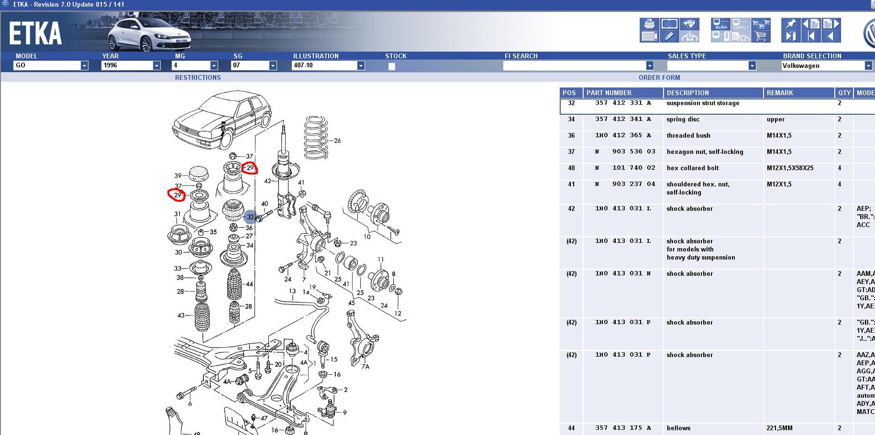
Task: Select the 'bellows' row
Action: [x=717, y=429]
